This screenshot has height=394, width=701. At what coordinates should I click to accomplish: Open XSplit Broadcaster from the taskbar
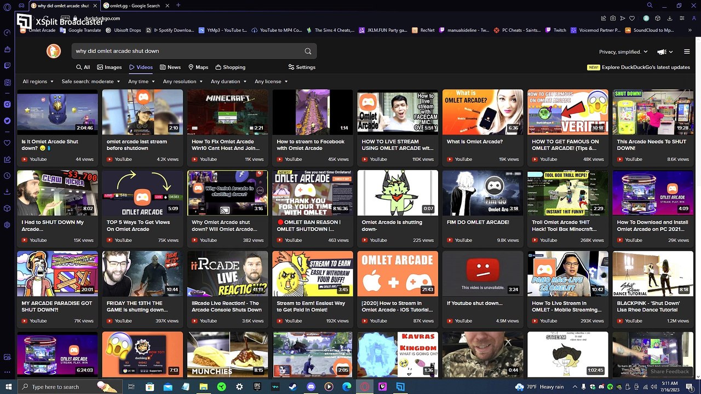400,387
